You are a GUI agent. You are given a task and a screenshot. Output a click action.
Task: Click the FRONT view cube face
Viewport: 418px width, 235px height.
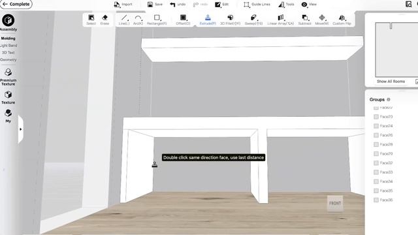coord(335,203)
